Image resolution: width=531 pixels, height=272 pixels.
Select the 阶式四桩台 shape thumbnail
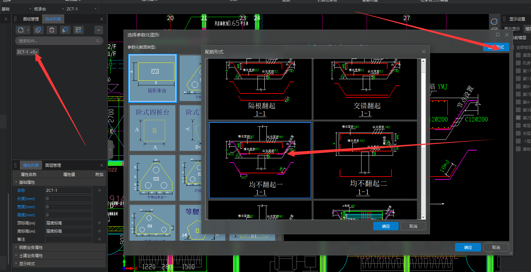coord(153,128)
